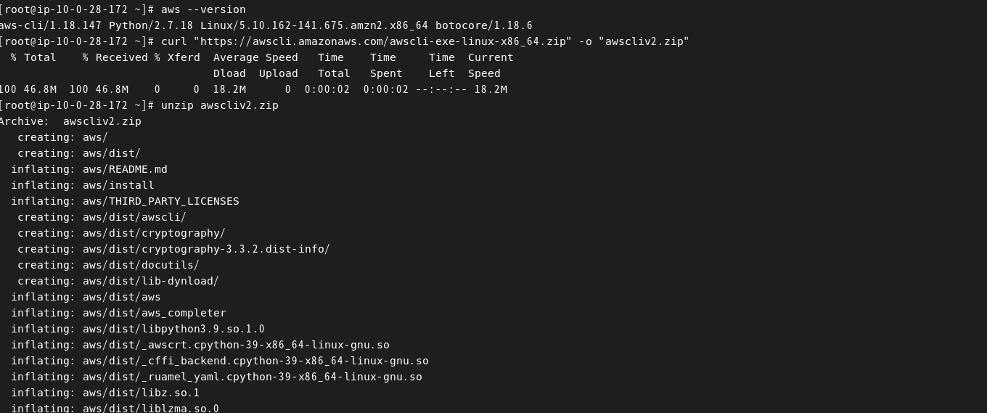Click the aws/README.md file path

(125, 169)
